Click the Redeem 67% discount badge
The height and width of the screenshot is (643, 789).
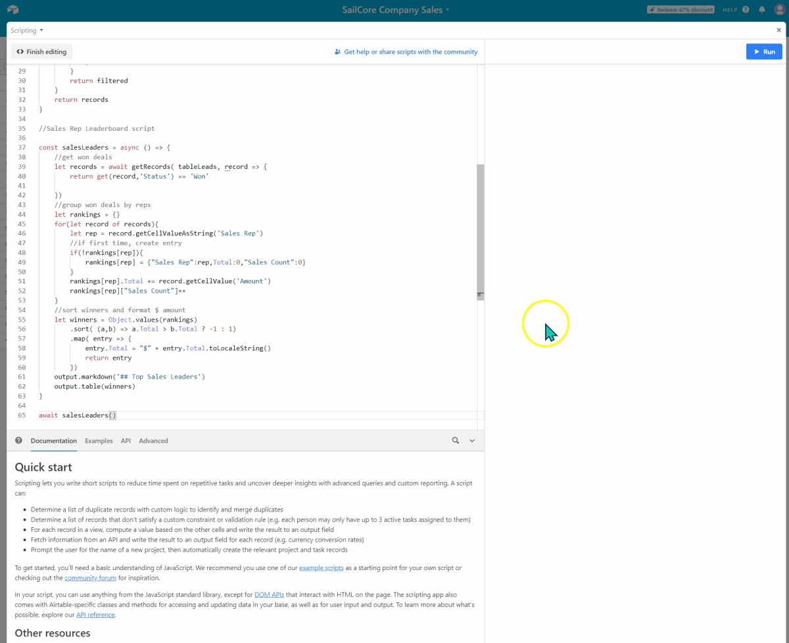[681, 10]
